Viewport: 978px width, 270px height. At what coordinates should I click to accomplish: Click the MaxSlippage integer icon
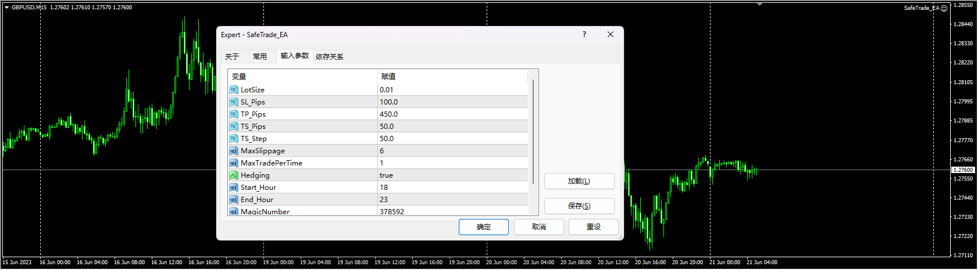pyautogui.click(x=233, y=151)
